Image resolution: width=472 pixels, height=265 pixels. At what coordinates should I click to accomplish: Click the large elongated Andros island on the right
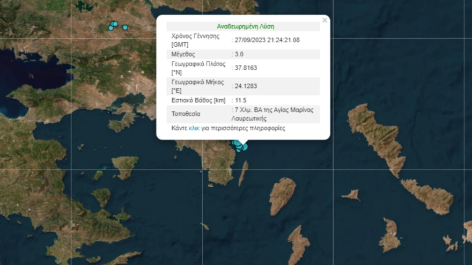click(377, 137)
